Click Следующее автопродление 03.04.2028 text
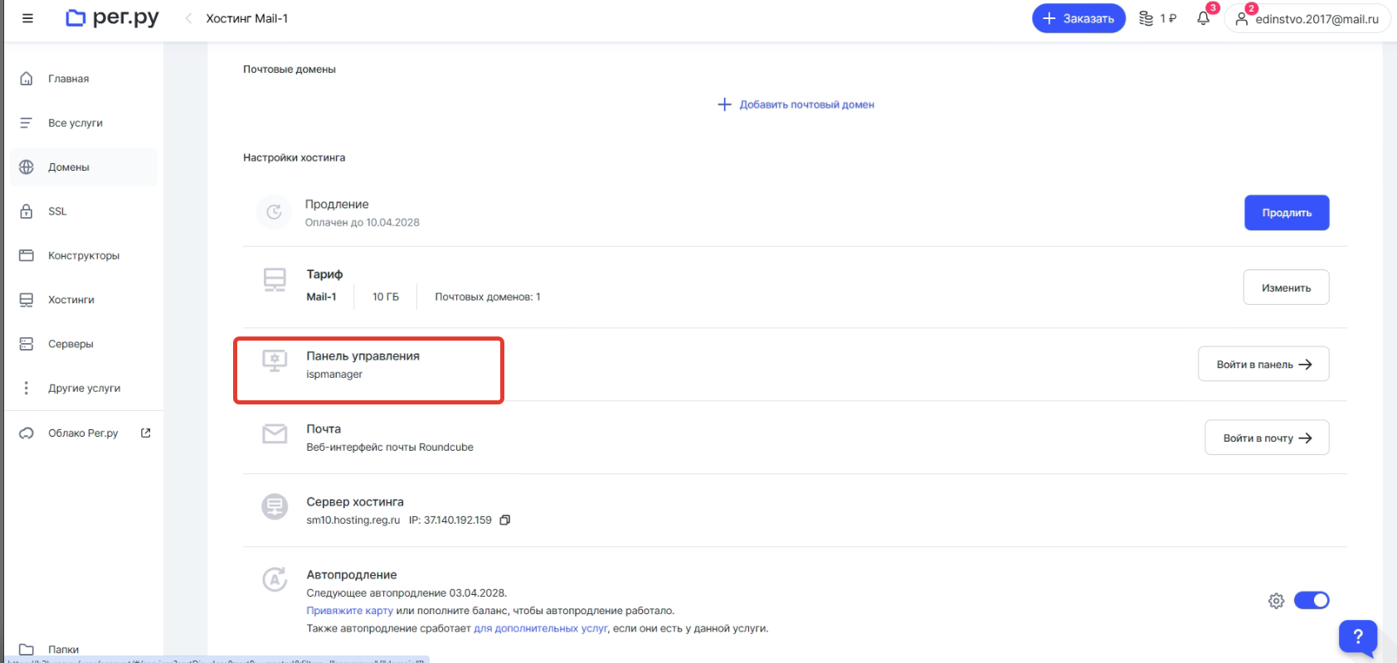 tap(406, 593)
